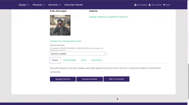Click the 'Haz seleccionado un servicio variable' message
Viewport: 189px width, 105px height.
[x=105, y=70]
